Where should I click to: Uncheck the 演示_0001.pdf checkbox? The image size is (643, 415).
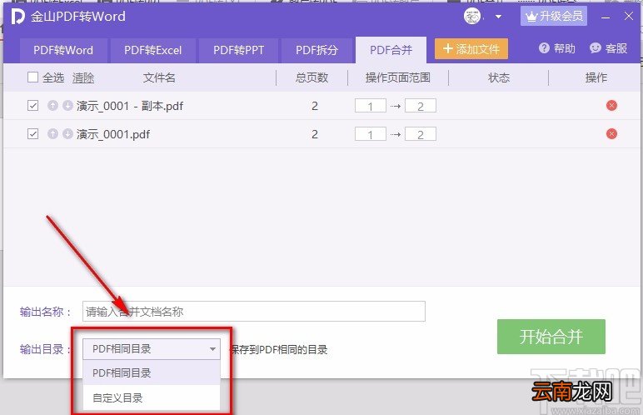tap(32, 134)
